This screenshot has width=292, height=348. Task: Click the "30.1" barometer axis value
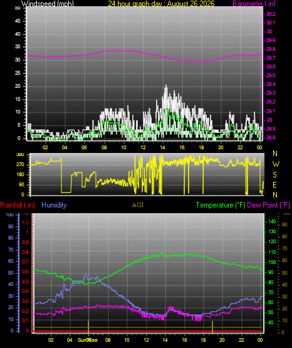pos(271,23)
